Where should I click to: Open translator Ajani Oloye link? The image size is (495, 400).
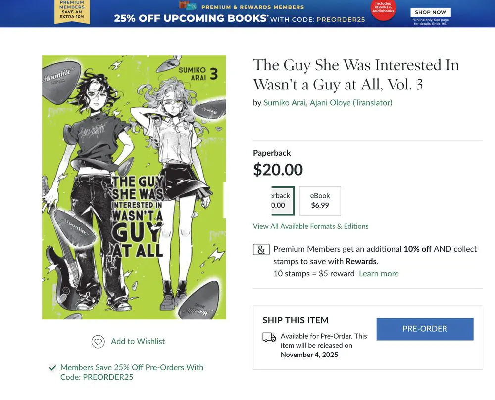pos(351,103)
